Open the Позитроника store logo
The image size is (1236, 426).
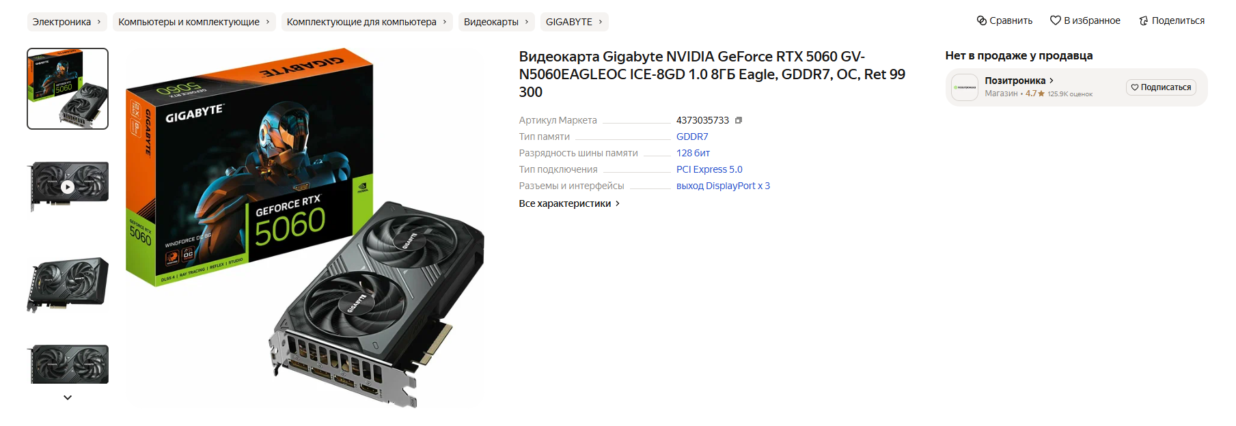965,87
